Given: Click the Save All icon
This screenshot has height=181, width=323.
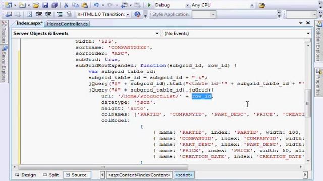Looking at the screenshot, I should [x=55, y=5].
